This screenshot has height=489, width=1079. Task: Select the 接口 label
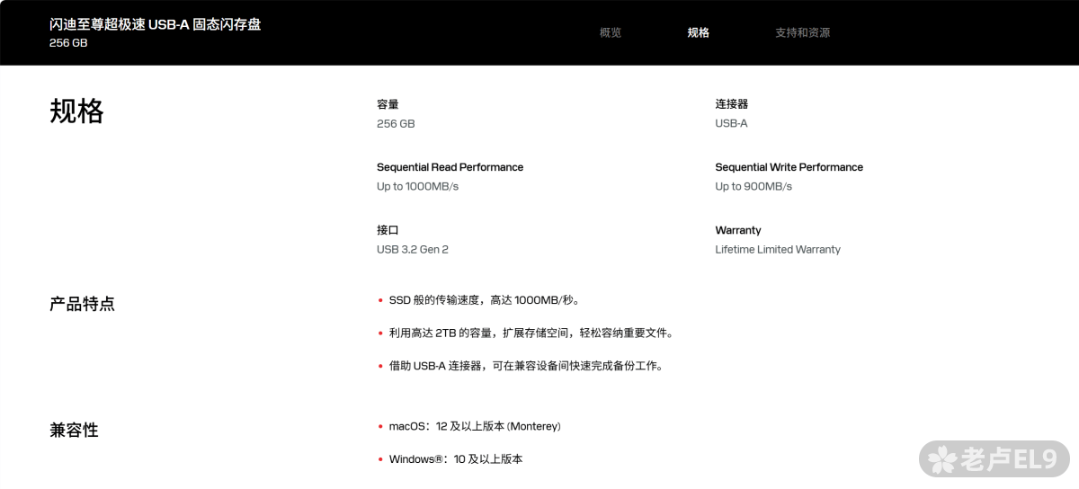pyautogui.click(x=388, y=230)
